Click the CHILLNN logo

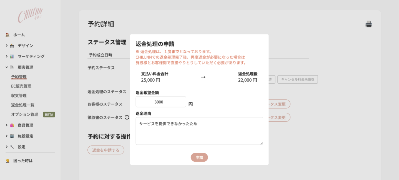(x=30, y=15)
